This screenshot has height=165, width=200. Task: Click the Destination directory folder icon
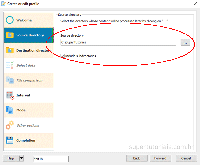10,50
